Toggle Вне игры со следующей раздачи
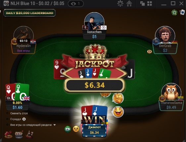Screen dimensions: 186x142 tap(7, 125)
